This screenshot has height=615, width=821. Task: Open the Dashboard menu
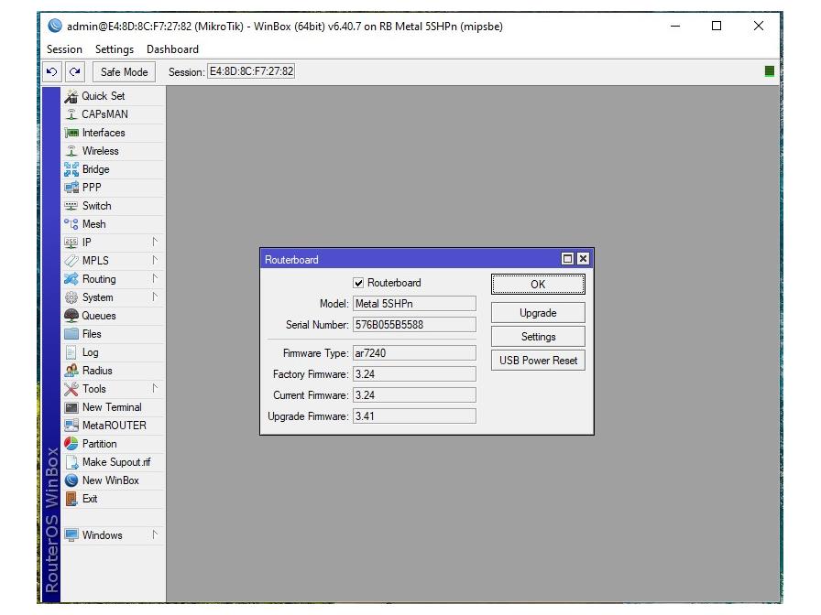172,49
